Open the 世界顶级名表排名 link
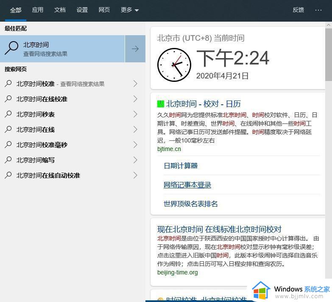This screenshot has height=302, width=332. coord(190,204)
